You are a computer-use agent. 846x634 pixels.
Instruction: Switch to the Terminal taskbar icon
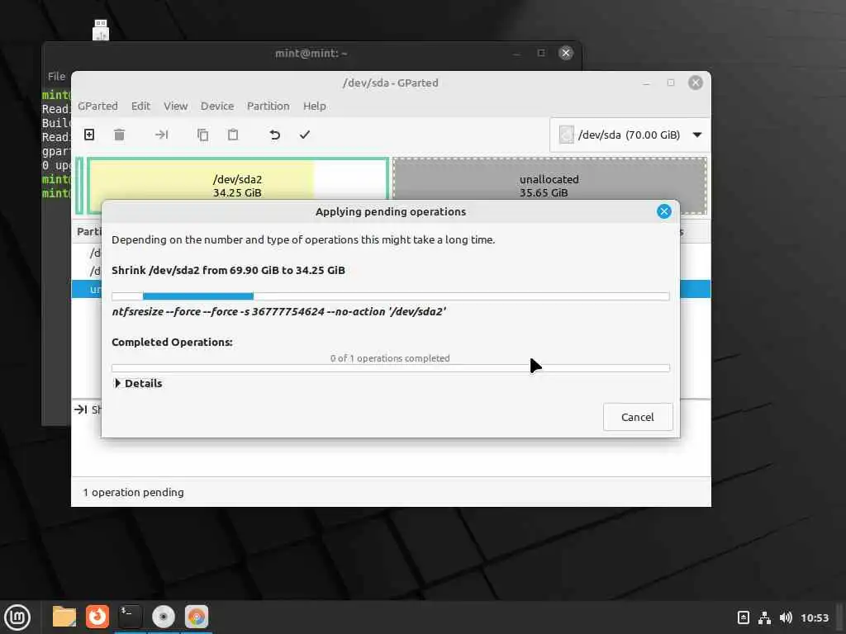131,617
